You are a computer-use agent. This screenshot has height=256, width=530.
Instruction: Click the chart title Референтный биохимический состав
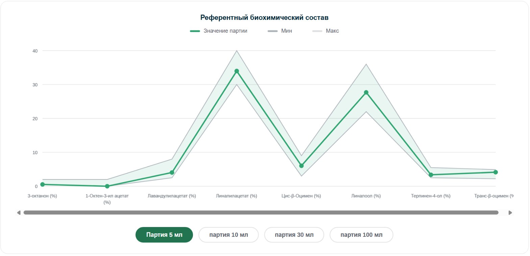(265, 17)
